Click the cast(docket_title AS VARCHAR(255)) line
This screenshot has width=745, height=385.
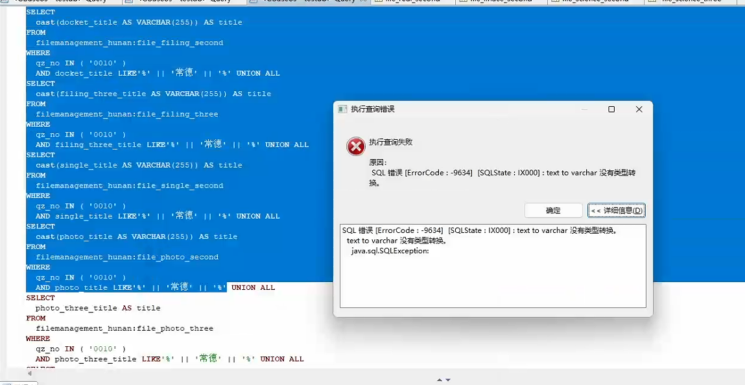coord(139,22)
